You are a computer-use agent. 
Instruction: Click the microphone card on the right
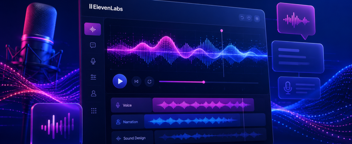(299, 88)
